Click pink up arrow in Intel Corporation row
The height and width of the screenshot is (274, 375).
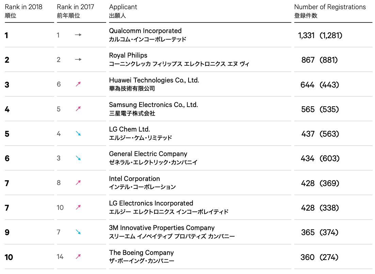pos(78,183)
